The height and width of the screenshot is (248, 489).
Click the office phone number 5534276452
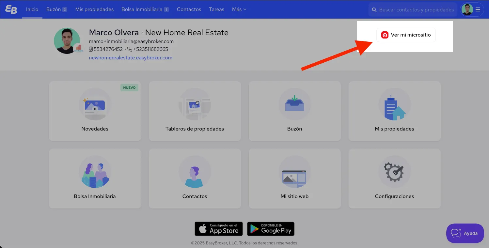point(108,49)
